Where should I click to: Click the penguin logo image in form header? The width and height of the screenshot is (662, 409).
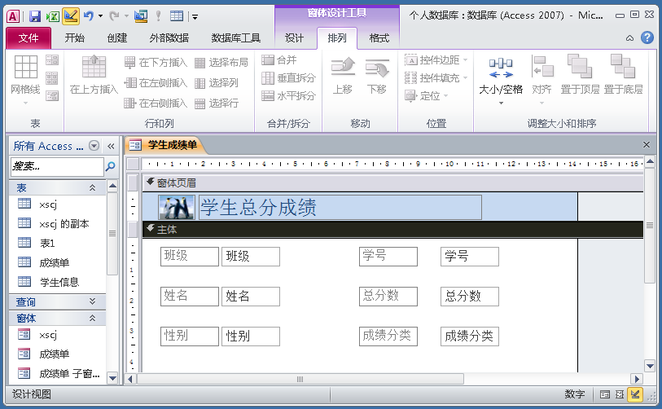[177, 208]
